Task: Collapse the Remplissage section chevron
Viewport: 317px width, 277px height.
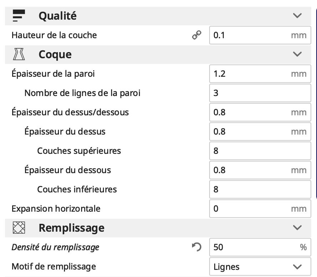Action: click(x=297, y=228)
